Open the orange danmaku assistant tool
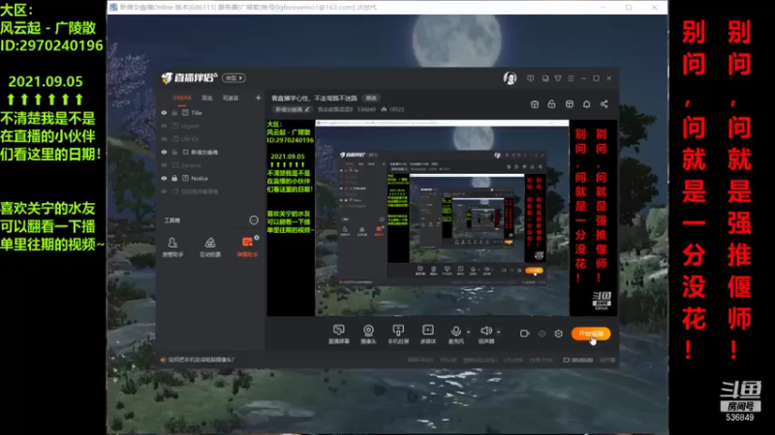Screen dimensions: 775x435 click(247, 246)
